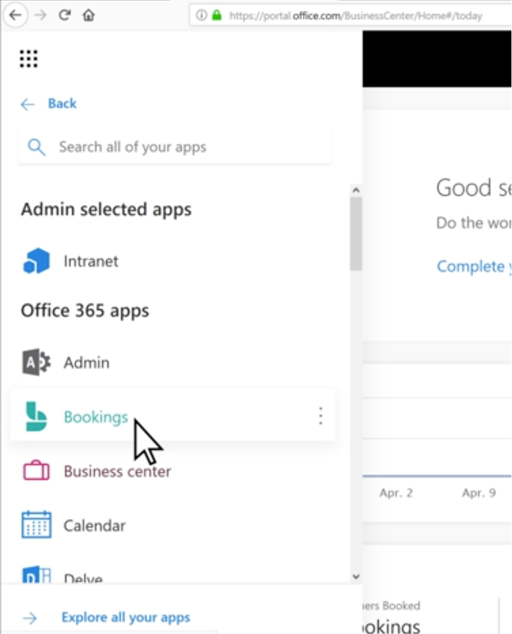Image resolution: width=512 pixels, height=634 pixels.
Task: Open Explore all your apps link
Action: [x=126, y=617]
